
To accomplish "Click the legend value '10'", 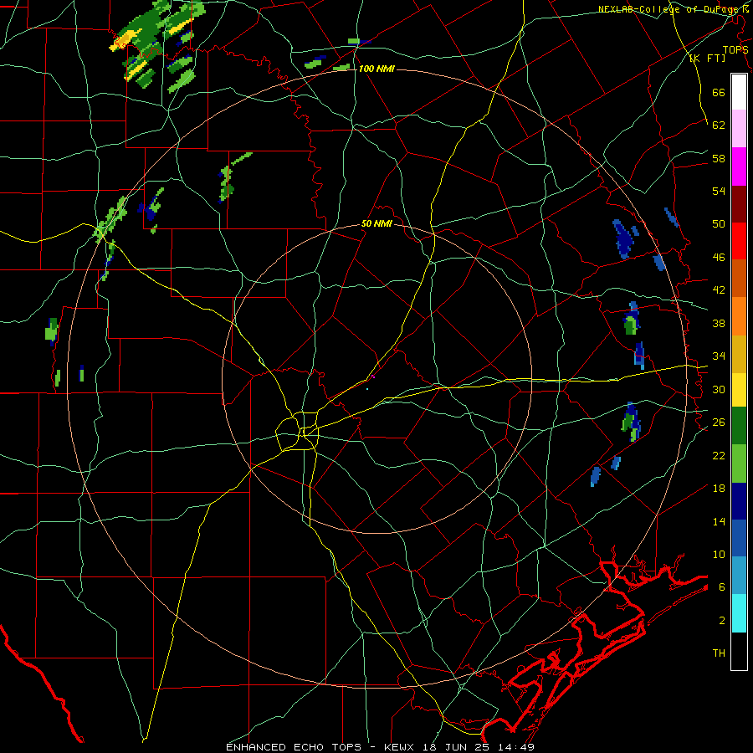I will pos(719,554).
